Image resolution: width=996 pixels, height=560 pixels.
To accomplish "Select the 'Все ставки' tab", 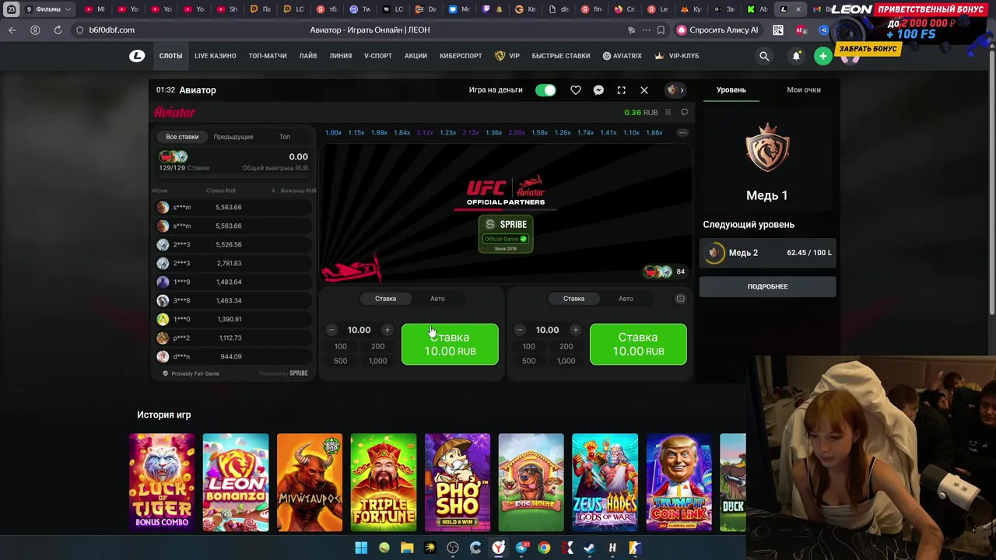I will point(182,137).
